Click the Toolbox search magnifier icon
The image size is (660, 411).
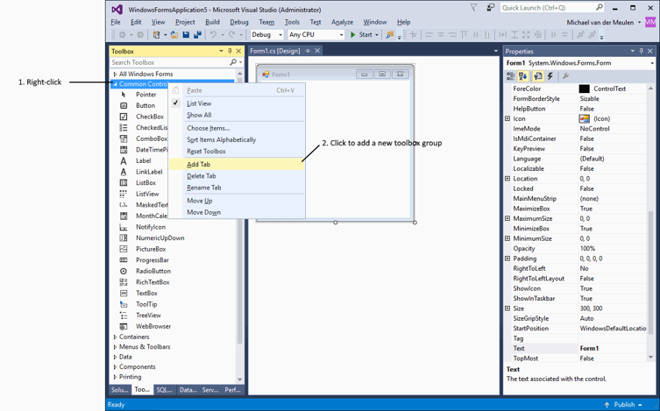tap(233, 62)
